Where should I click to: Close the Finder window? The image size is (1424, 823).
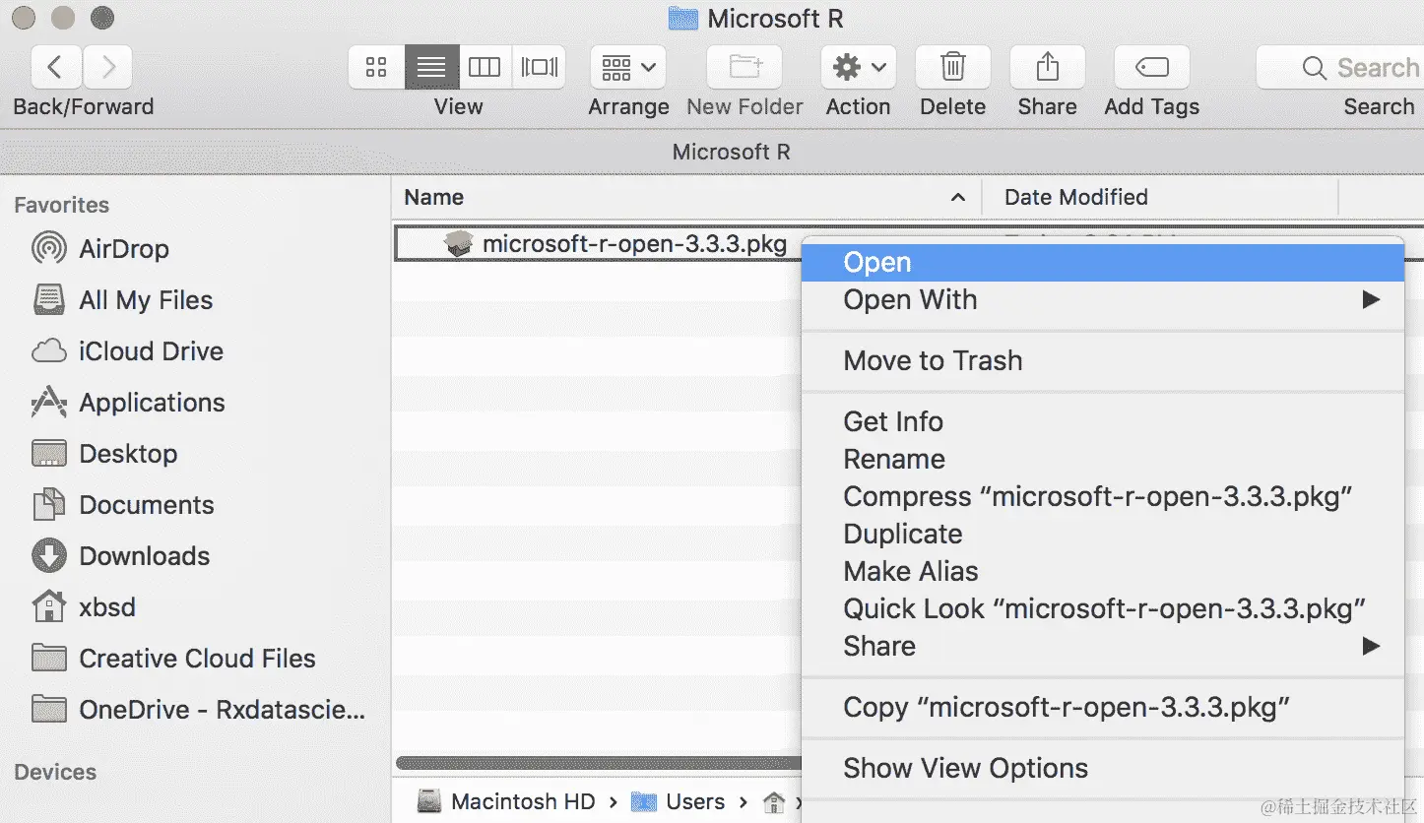tap(26, 18)
